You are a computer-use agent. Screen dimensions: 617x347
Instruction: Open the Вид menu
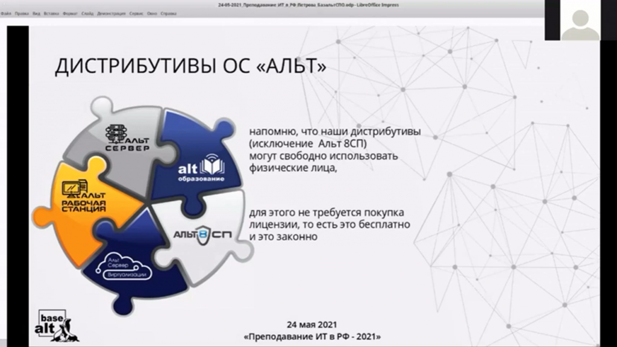tap(36, 13)
